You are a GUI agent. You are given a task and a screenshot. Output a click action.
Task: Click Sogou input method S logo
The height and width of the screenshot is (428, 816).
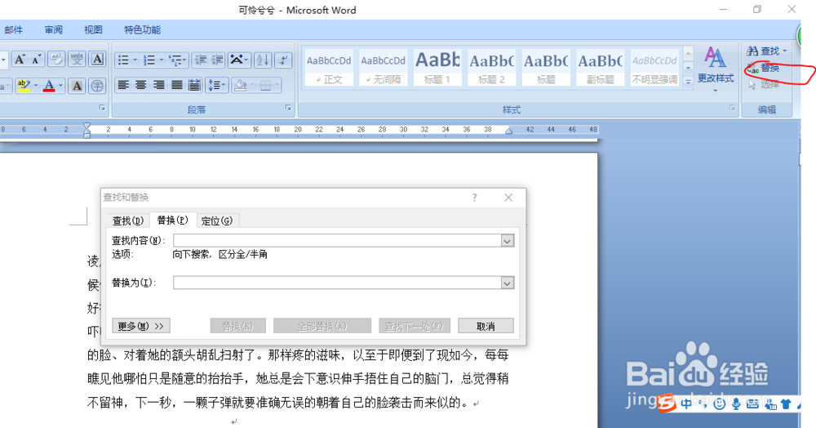tap(666, 403)
